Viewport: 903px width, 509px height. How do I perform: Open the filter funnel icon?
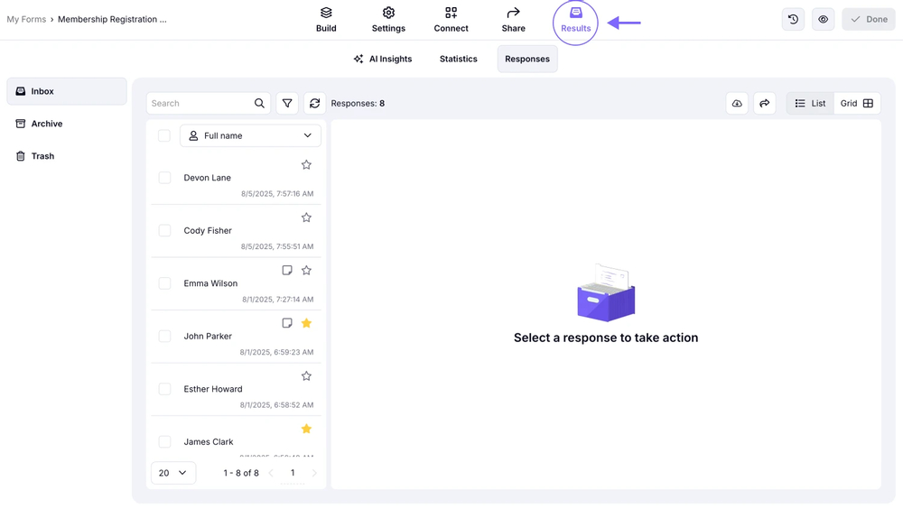[287, 103]
